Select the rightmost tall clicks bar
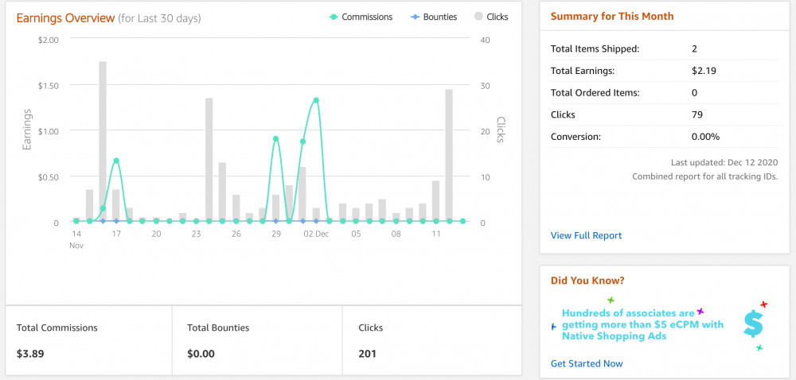 (449, 155)
